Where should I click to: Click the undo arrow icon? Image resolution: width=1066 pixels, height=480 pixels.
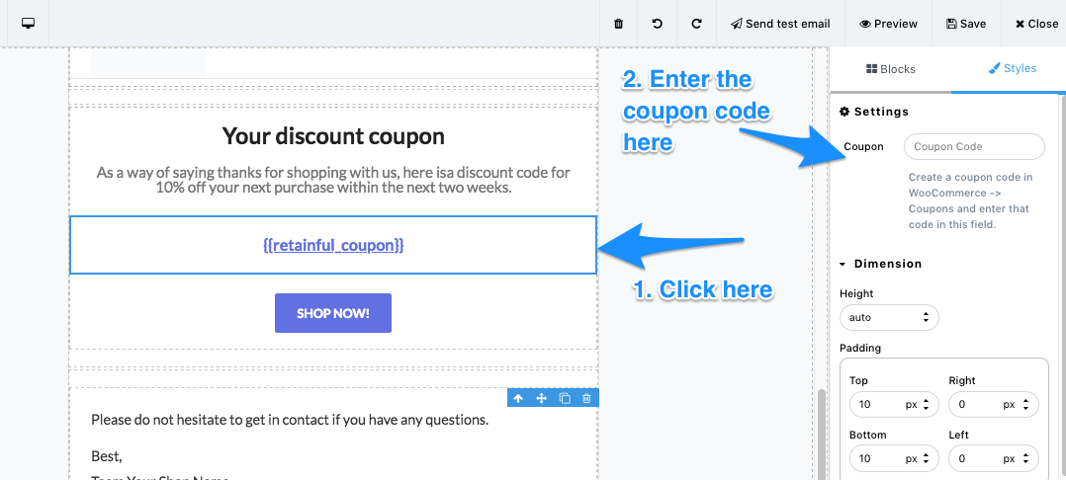coord(658,24)
